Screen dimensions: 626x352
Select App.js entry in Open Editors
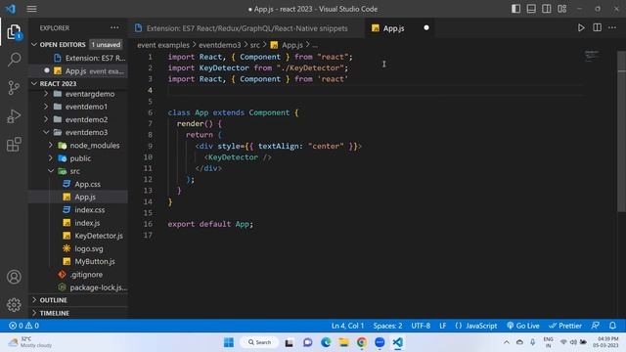(78, 71)
